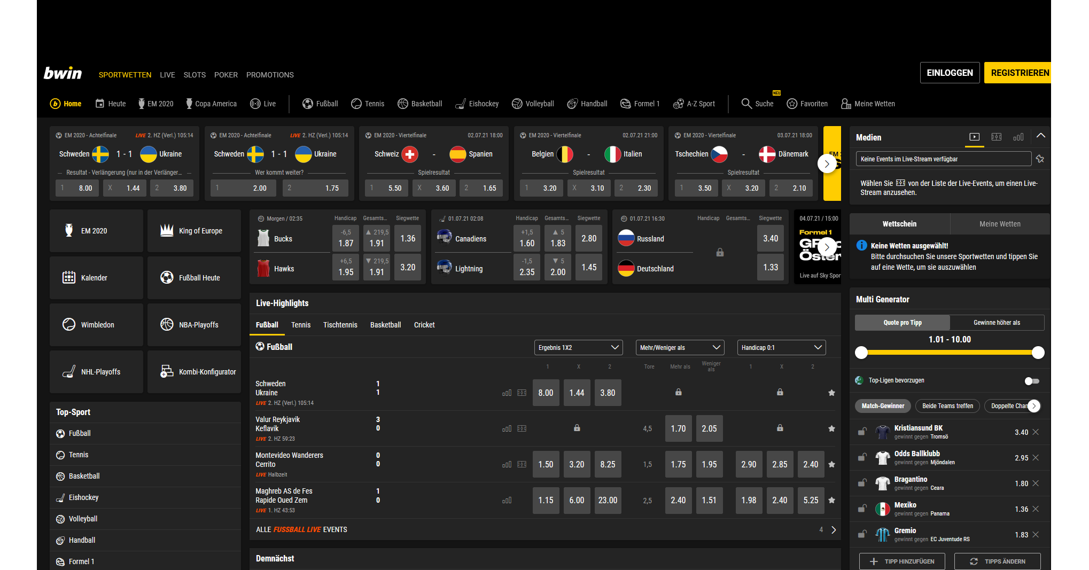Bet on Schweden win odds 8.00 in highlights
The height and width of the screenshot is (570, 1089).
pos(546,393)
